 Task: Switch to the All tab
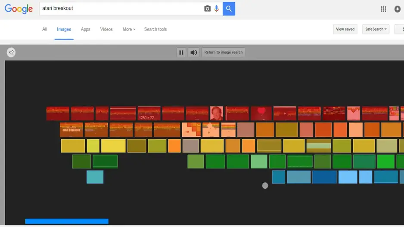point(44,29)
